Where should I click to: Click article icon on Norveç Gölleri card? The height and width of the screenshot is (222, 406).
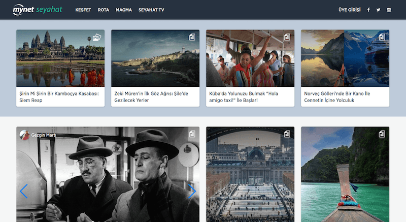(382, 37)
